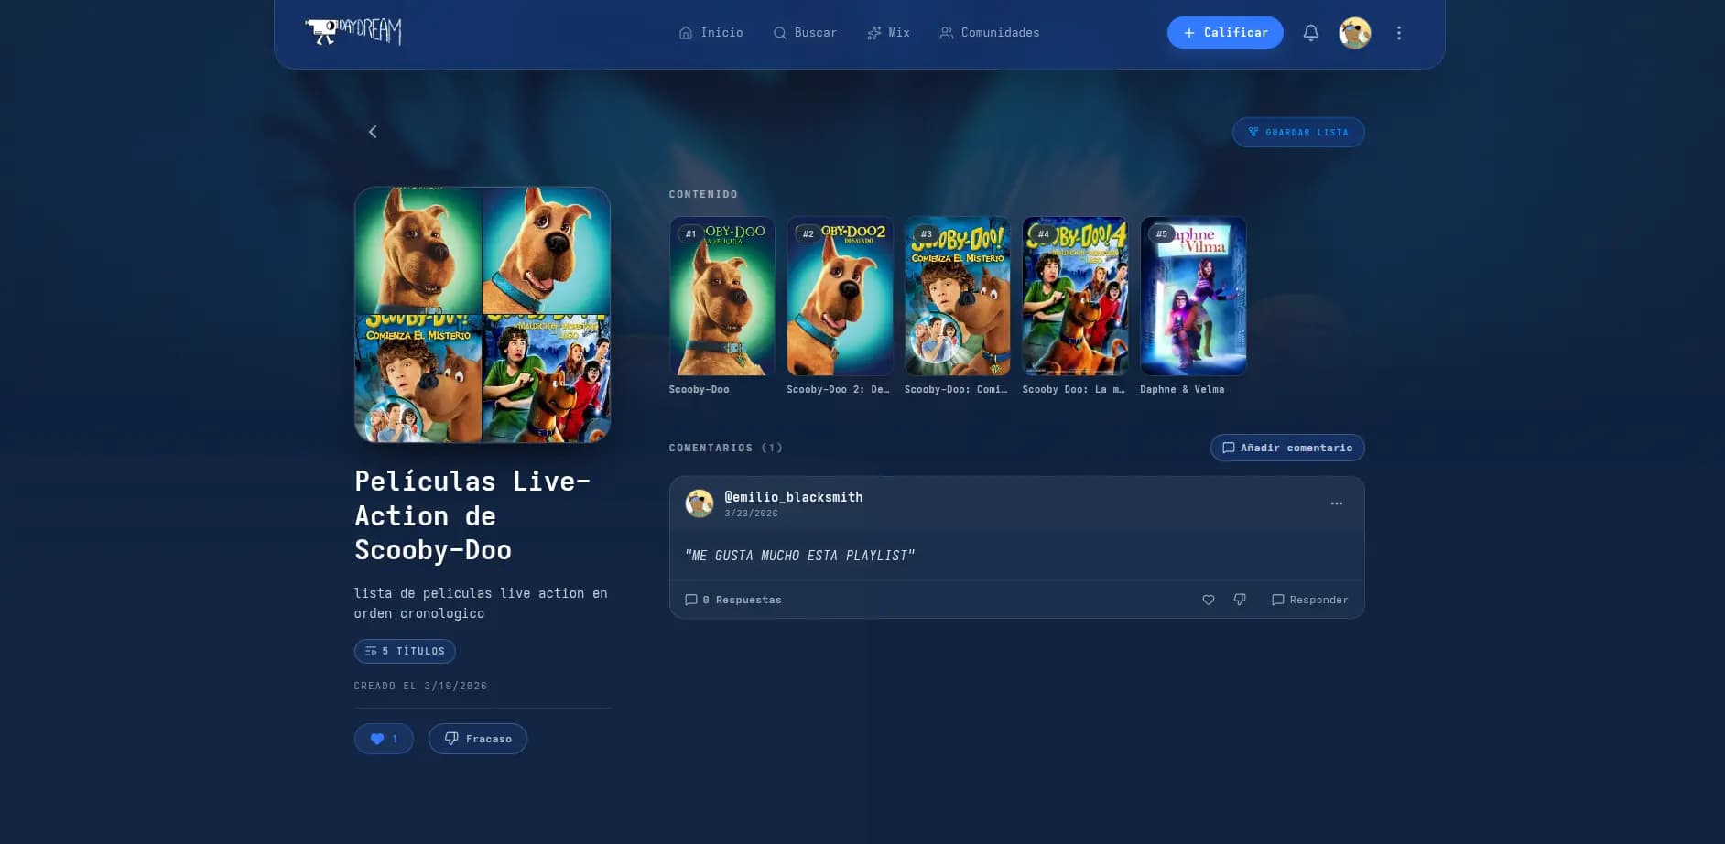Open the #3 Comienza el Misterio poster
Image resolution: width=1725 pixels, height=844 pixels.
tap(958, 296)
